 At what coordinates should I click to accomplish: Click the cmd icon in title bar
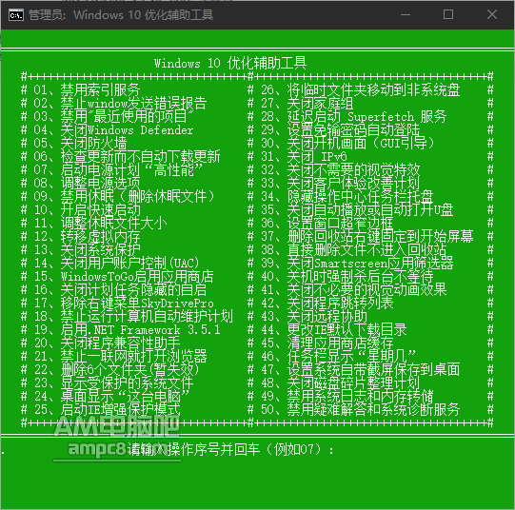pyautogui.click(x=16, y=15)
